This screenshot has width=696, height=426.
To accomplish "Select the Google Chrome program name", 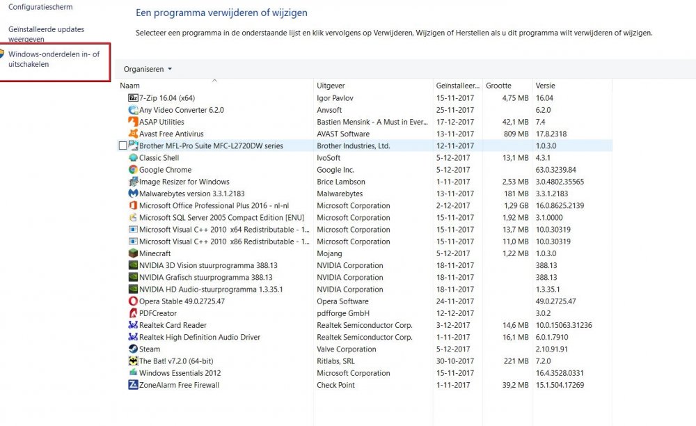I will (x=165, y=170).
